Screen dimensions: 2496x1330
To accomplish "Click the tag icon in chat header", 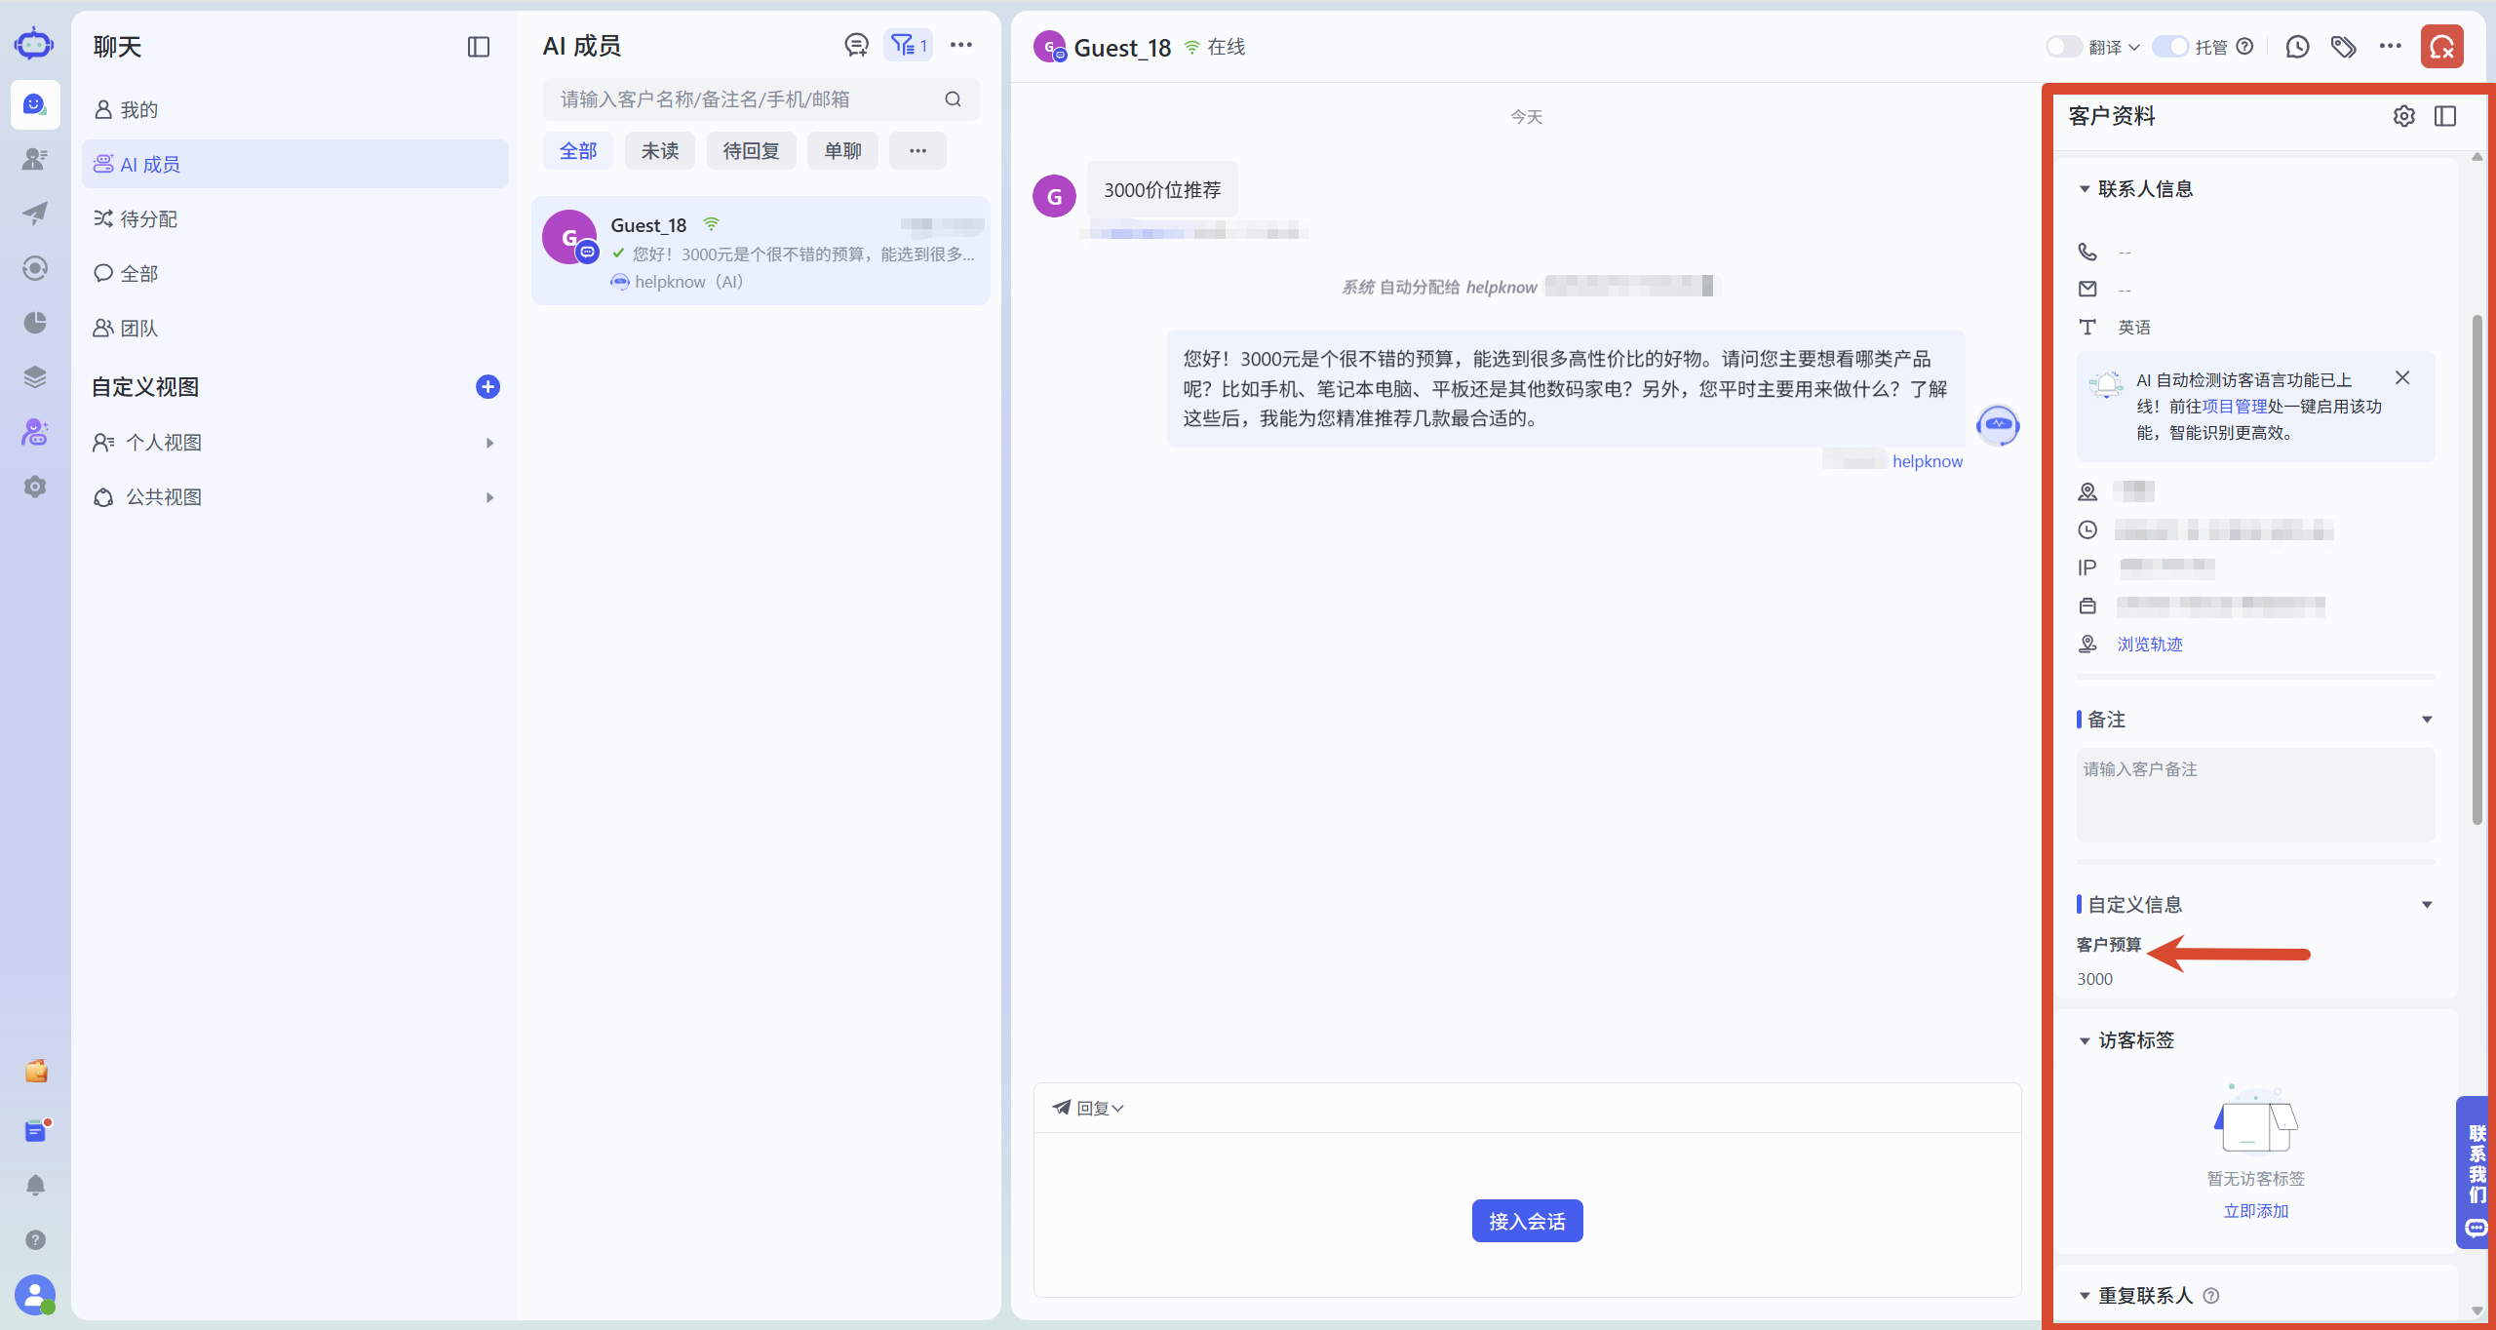I will click(x=2343, y=47).
